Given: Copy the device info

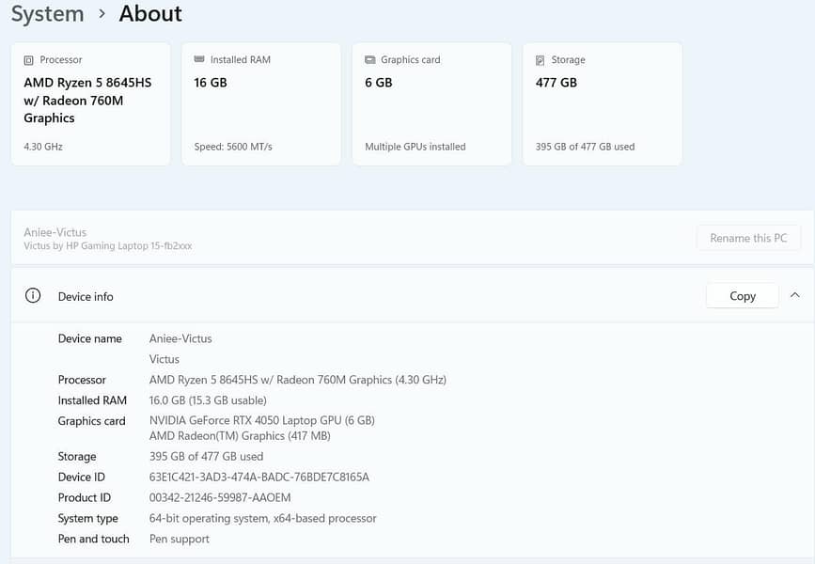Looking at the screenshot, I should point(743,296).
